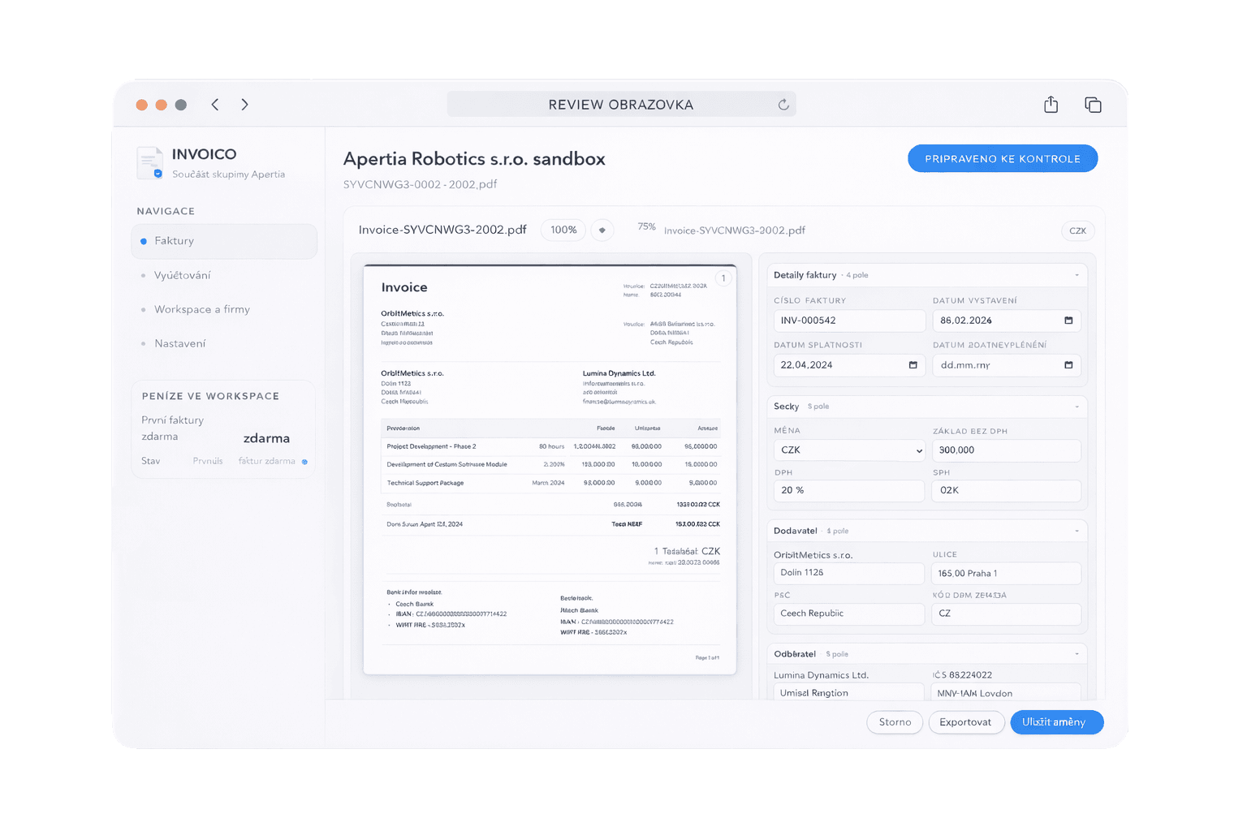Screen dimensions: 1247x831
Task: Collapse the Dodavatel section
Action: (1077, 531)
